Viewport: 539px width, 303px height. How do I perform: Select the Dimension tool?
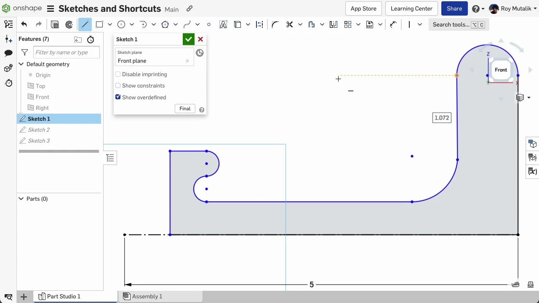click(393, 24)
